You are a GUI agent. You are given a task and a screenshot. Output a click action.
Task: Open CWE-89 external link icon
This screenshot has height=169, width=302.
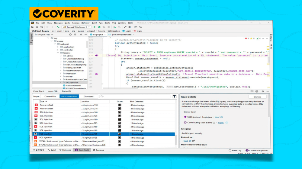[x=193, y=141]
